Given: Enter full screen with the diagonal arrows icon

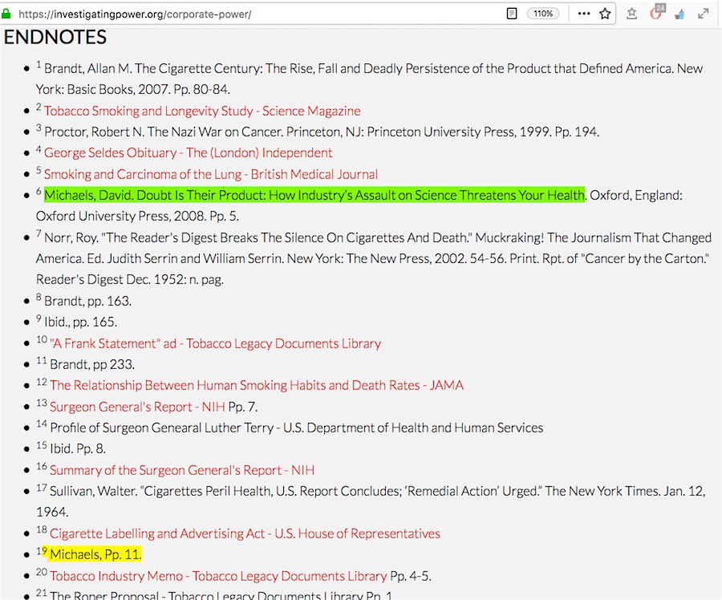Looking at the screenshot, I should (704, 14).
